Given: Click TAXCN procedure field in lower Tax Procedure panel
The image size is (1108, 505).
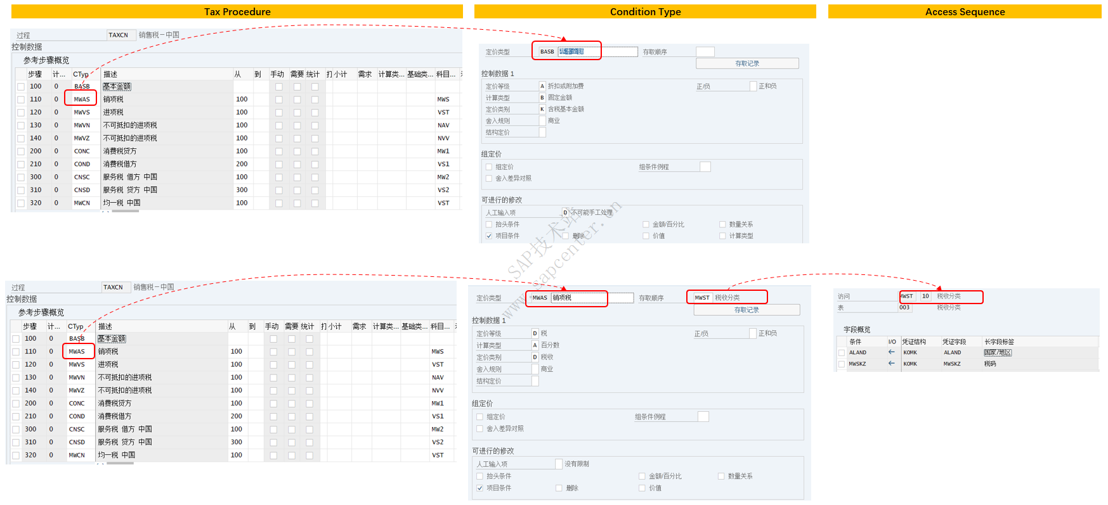Looking at the screenshot, I should click(x=117, y=288).
